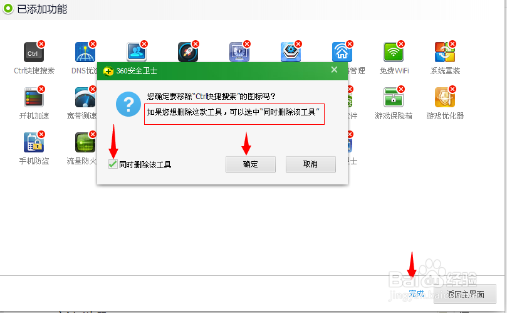Open the 手机防盗 tool icon
This screenshot has height=313, width=507.
(x=34, y=142)
